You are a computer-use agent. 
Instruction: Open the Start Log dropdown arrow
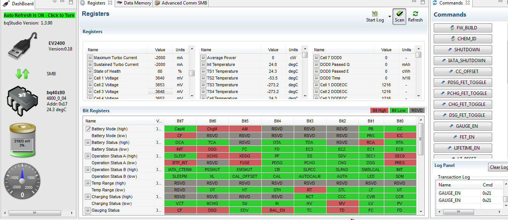point(390,17)
